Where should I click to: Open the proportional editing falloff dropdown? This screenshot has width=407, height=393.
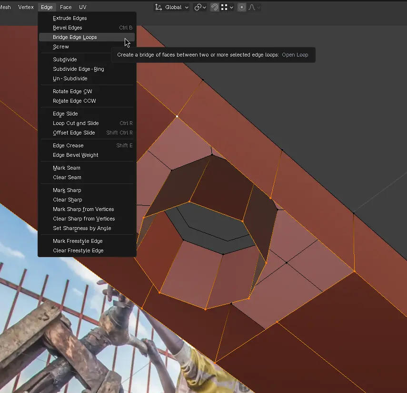pyautogui.click(x=254, y=7)
